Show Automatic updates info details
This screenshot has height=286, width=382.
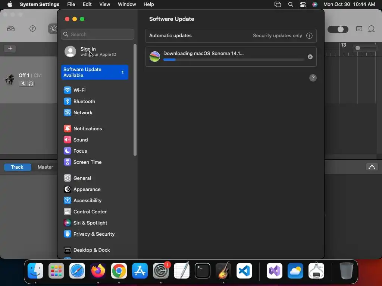click(x=309, y=36)
